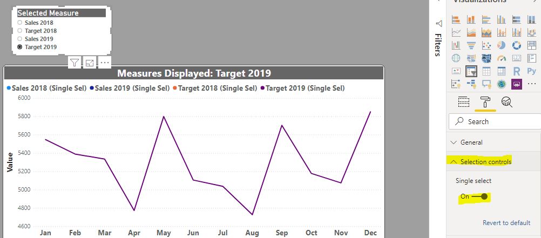Select the ArcGIS Maps visualization
Screen dimensions: 541x238
click(x=502, y=84)
